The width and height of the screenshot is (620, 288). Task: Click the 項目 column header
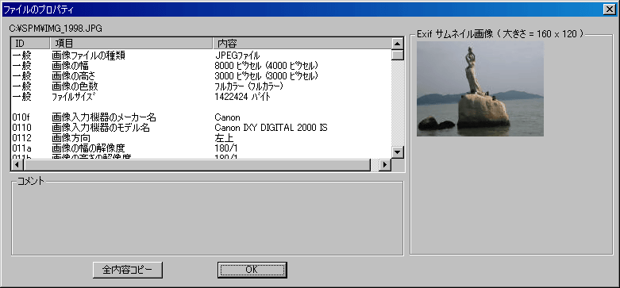tap(132, 43)
